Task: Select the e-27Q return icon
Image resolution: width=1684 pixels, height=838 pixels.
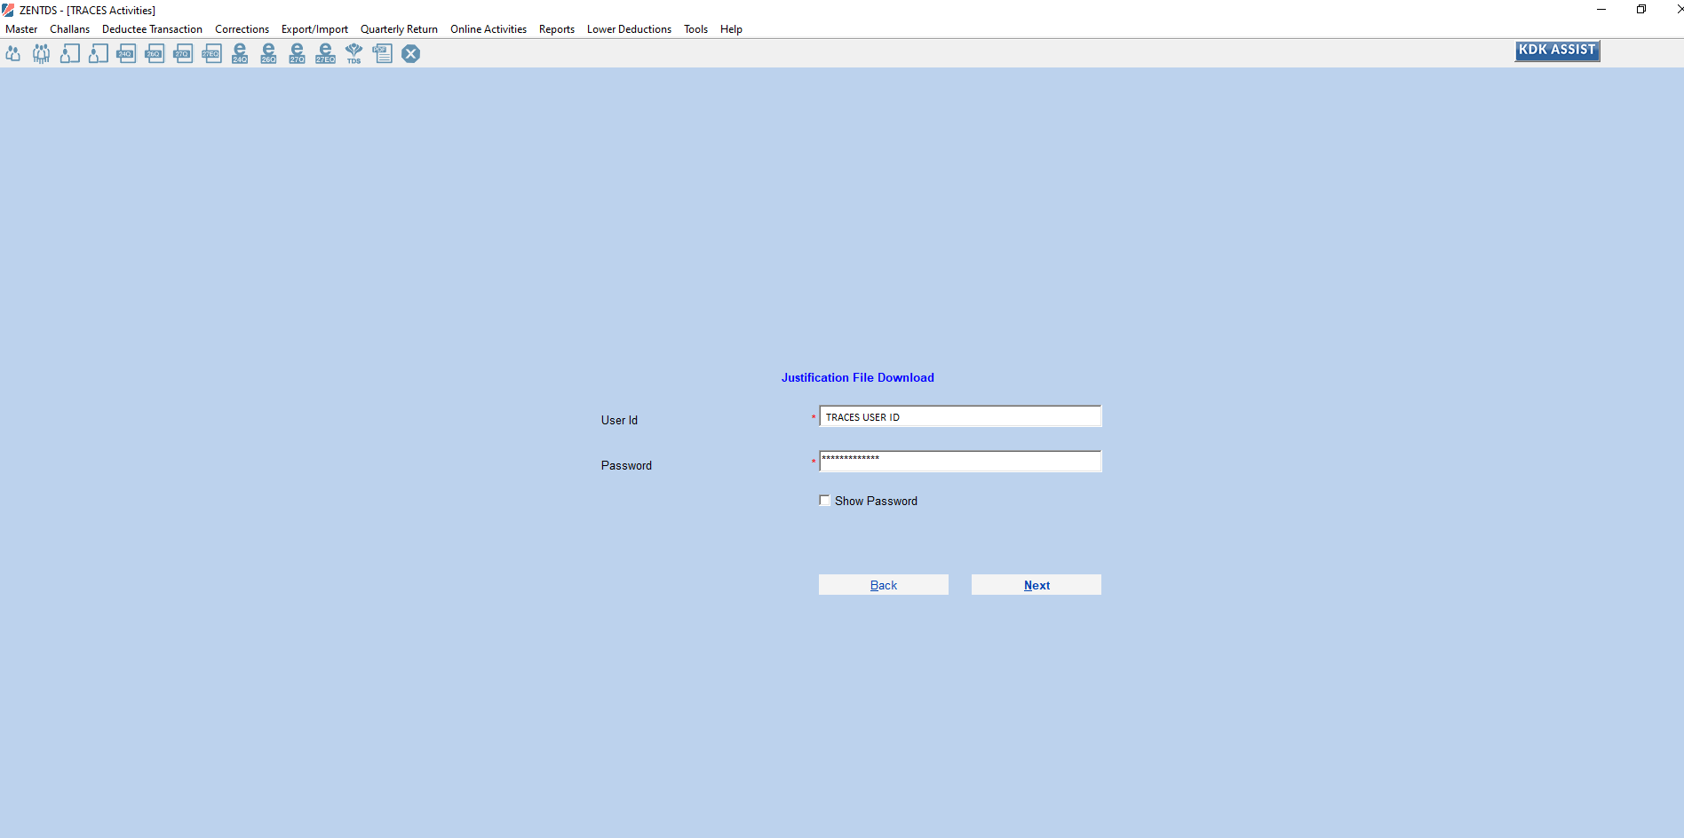Action: [297, 53]
